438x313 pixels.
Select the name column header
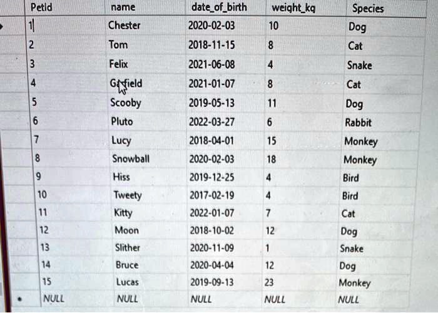pos(123,8)
